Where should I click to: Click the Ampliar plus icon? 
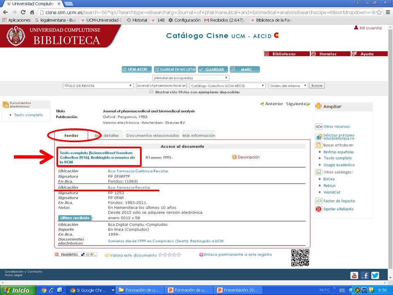pyautogui.click(x=318, y=106)
